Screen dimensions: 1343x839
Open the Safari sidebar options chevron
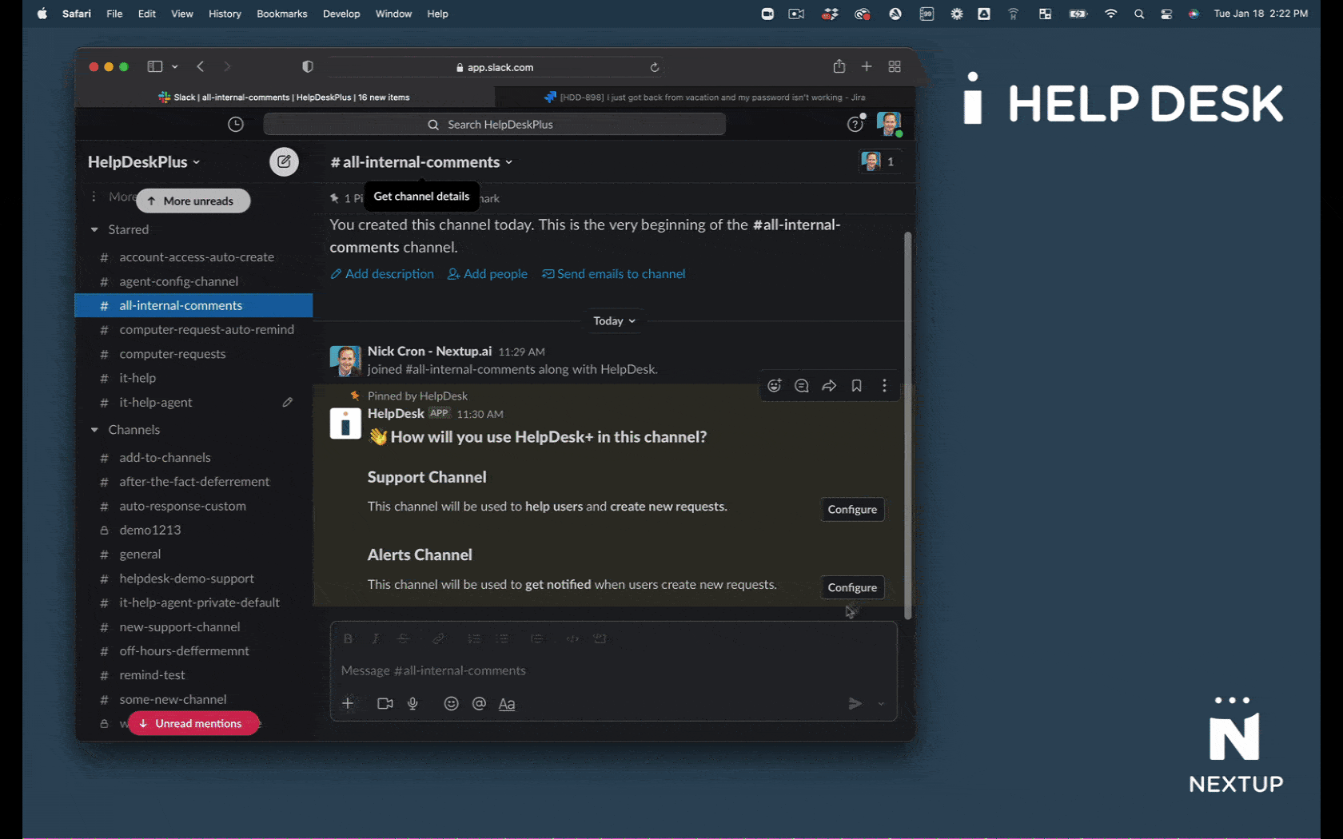(x=174, y=67)
